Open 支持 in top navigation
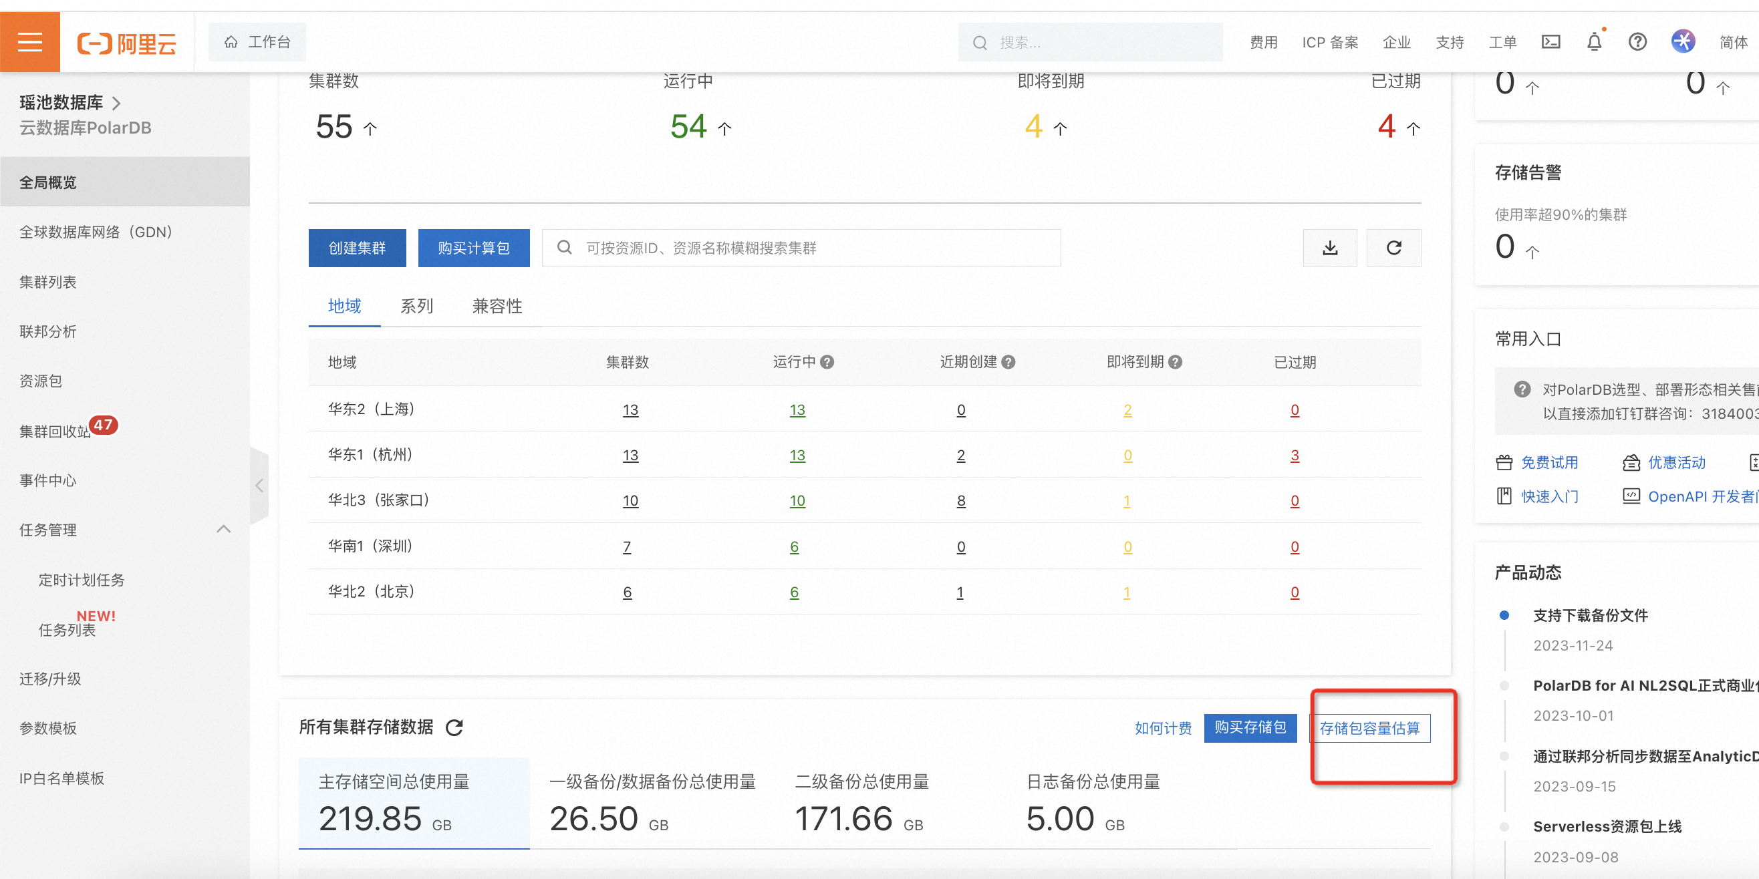 (1450, 42)
